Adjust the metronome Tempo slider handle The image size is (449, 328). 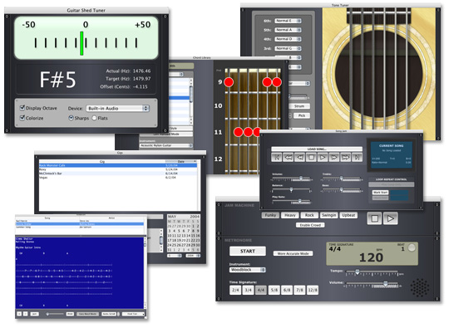coord(357,272)
